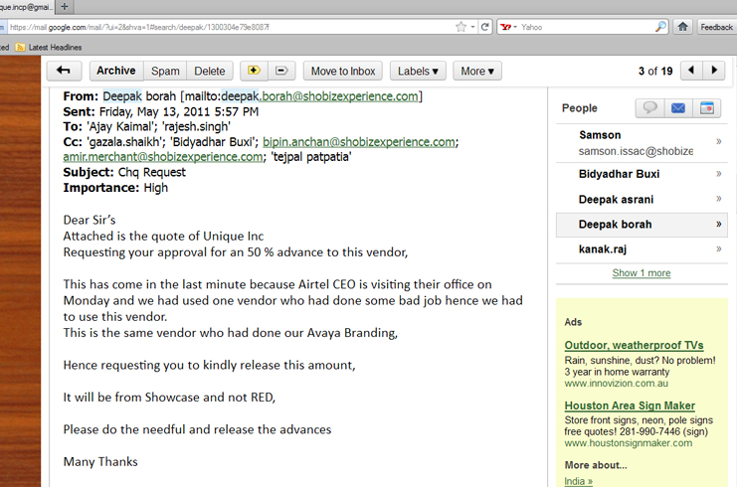Click the browser home button
Image resolution: width=737 pixels, height=487 pixels.
682,27
